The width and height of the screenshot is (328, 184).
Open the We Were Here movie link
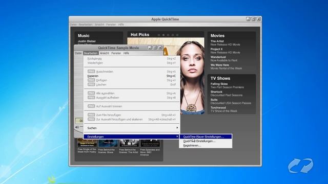[220, 65]
